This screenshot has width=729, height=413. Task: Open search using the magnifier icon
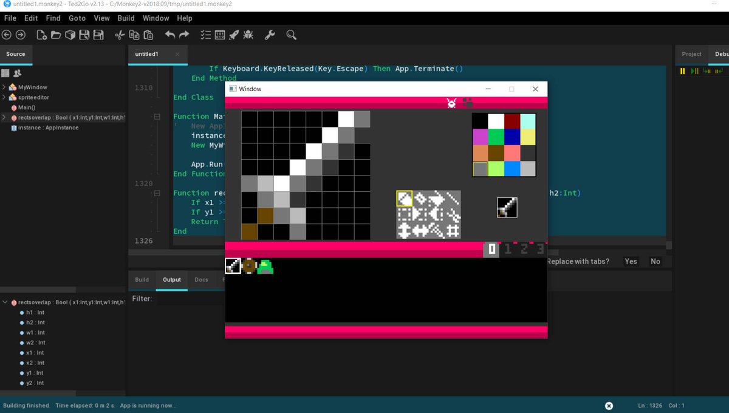tap(292, 35)
